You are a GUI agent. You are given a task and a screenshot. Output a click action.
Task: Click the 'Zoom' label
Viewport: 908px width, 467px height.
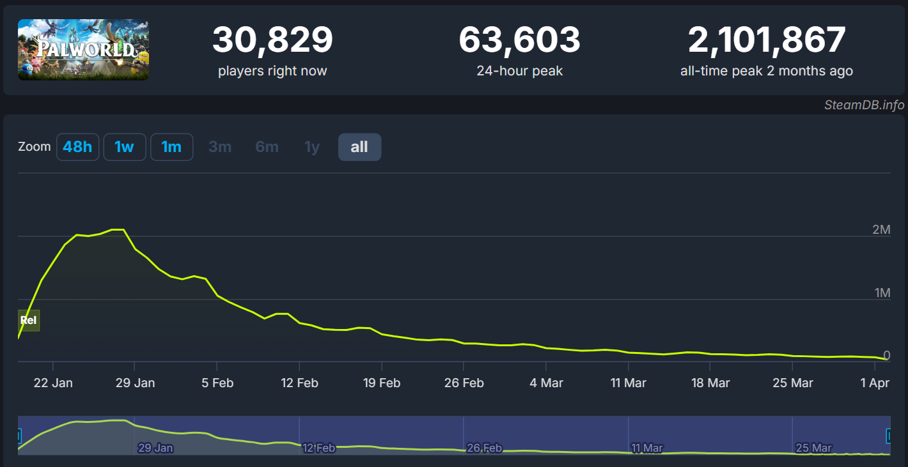(35, 147)
